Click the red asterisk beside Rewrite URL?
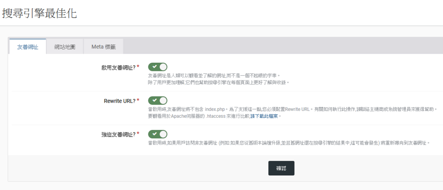 [x=138, y=100]
